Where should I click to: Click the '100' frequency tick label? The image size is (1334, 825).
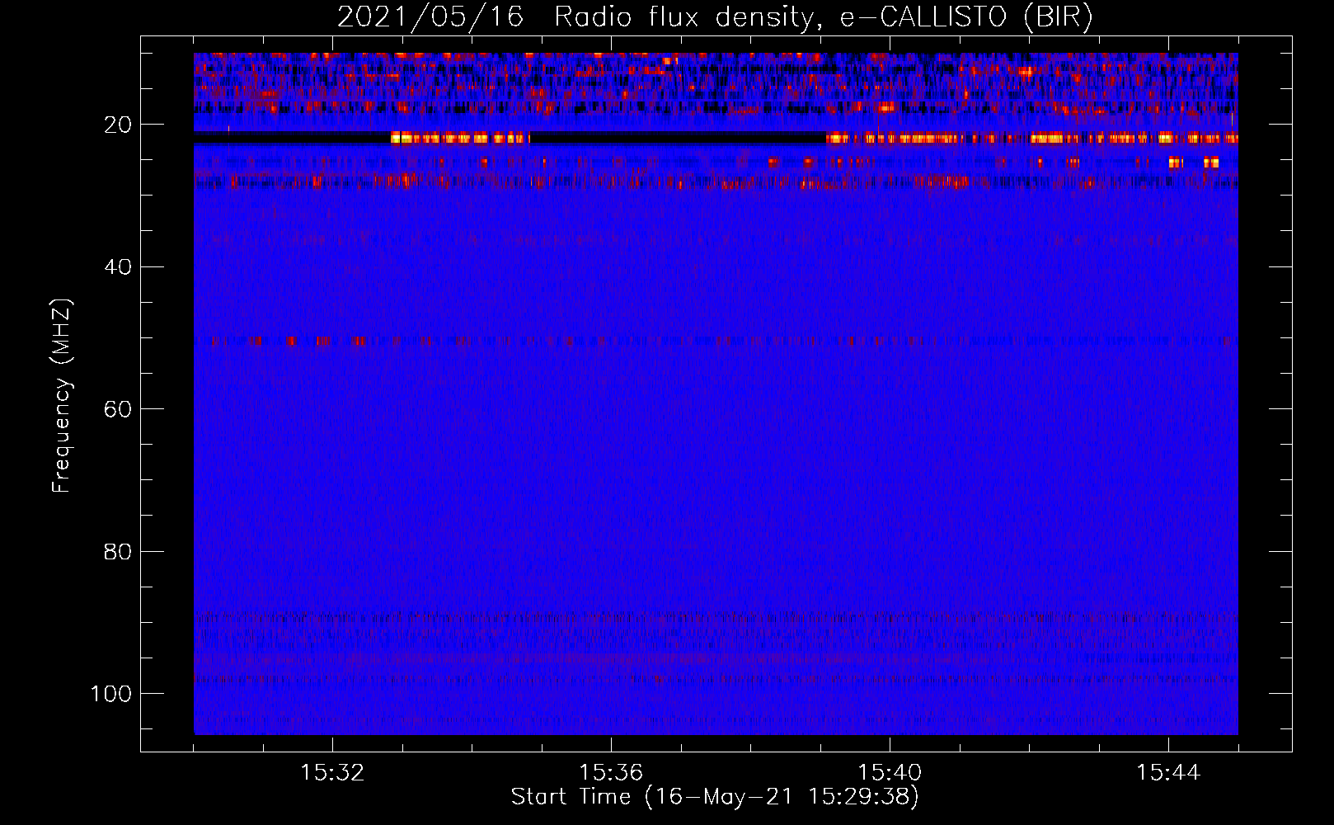(x=111, y=694)
